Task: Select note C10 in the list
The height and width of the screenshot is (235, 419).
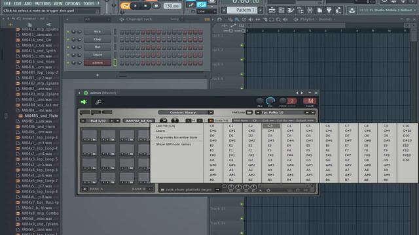Action: point(406,126)
